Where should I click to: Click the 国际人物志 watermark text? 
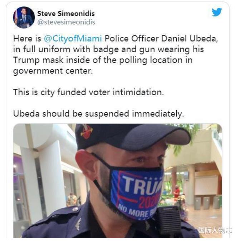tap(215, 230)
